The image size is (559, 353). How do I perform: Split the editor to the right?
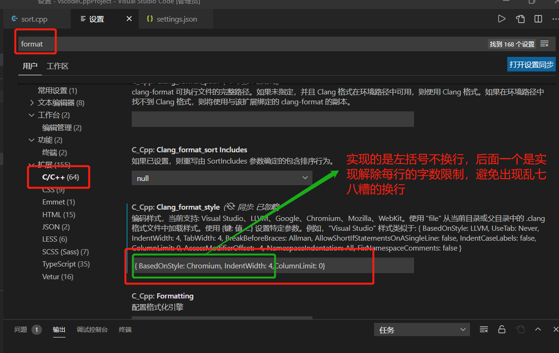pyautogui.click(x=538, y=19)
